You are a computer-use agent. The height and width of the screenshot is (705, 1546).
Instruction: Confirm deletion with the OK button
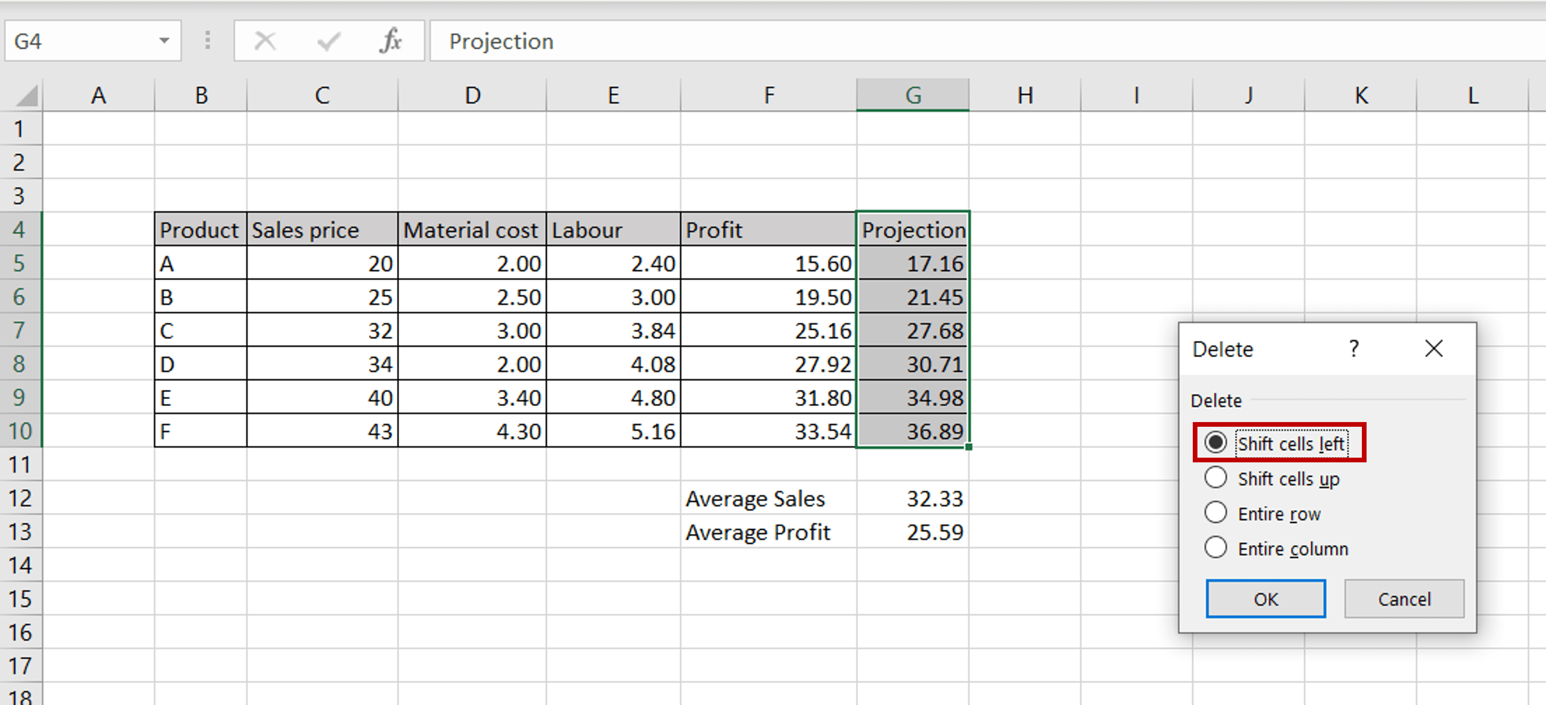point(1265,598)
